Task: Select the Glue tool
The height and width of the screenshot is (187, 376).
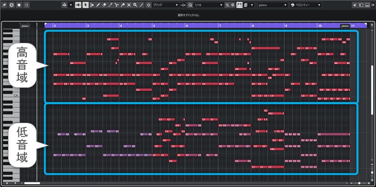Action: pos(123,5)
